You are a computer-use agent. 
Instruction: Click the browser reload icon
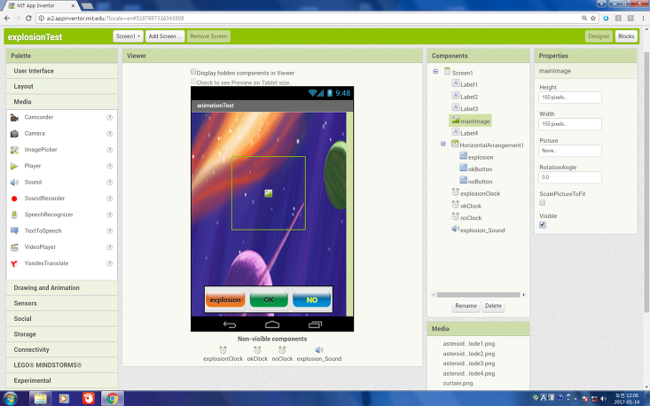[28, 19]
